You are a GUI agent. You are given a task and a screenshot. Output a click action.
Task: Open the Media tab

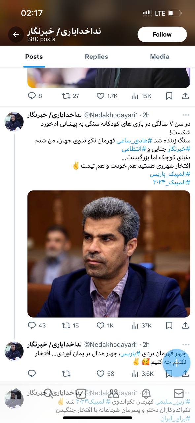(x=160, y=57)
